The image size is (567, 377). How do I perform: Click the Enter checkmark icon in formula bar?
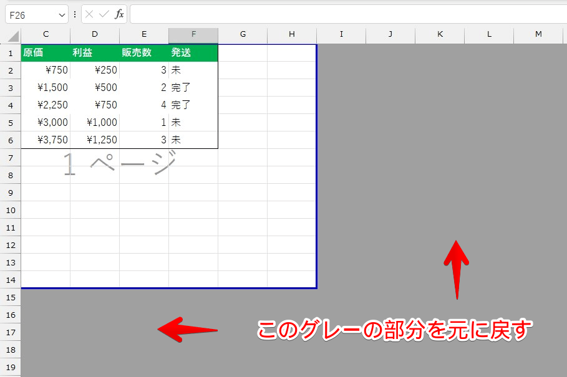tap(104, 14)
